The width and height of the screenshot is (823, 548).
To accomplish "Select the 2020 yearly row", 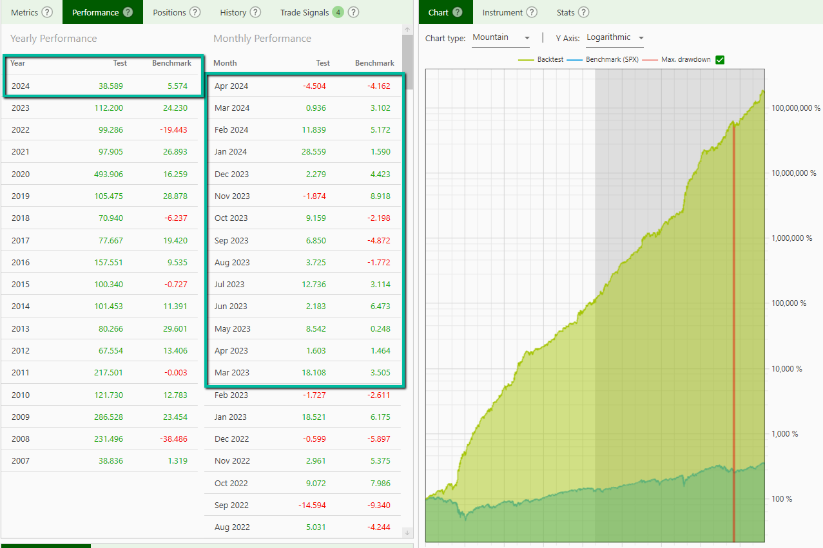I will 100,174.
